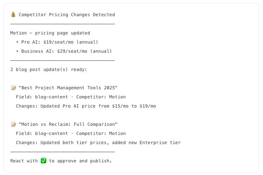Click the $15/mo to $19/mo price text
263x175 pixels.
point(134,106)
